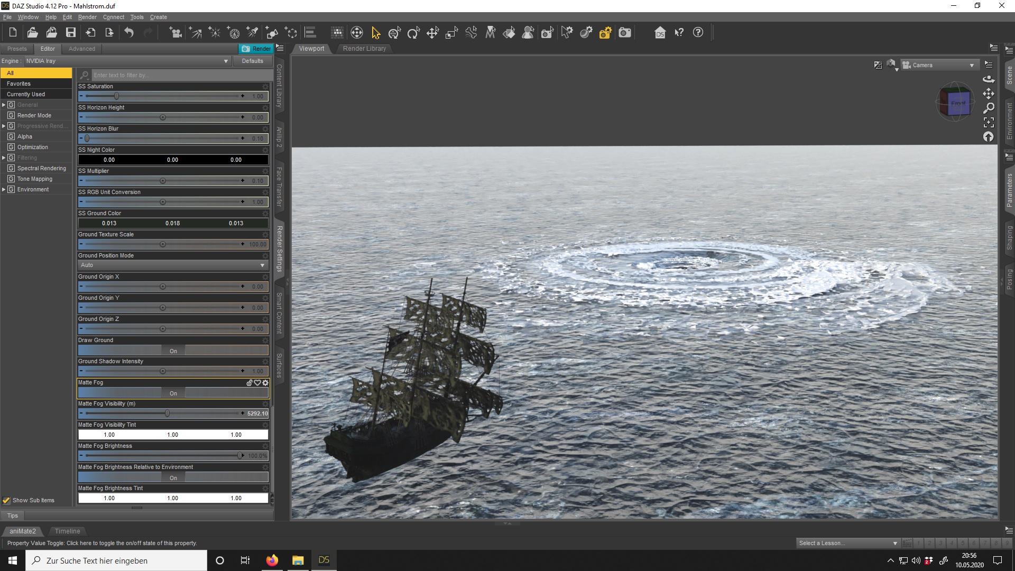Click the Defaults button
This screenshot has height=571, width=1015.
pos(252,61)
